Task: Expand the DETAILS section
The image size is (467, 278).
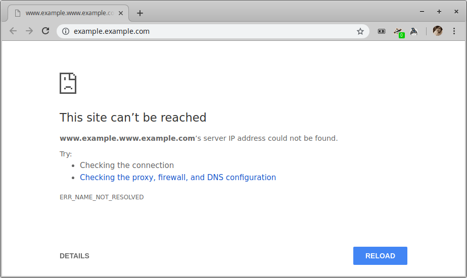Action: (x=74, y=256)
